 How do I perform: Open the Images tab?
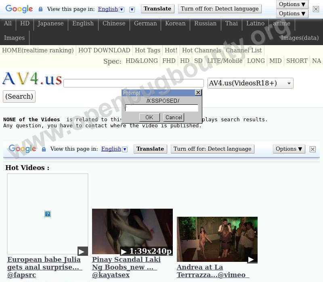(14, 38)
